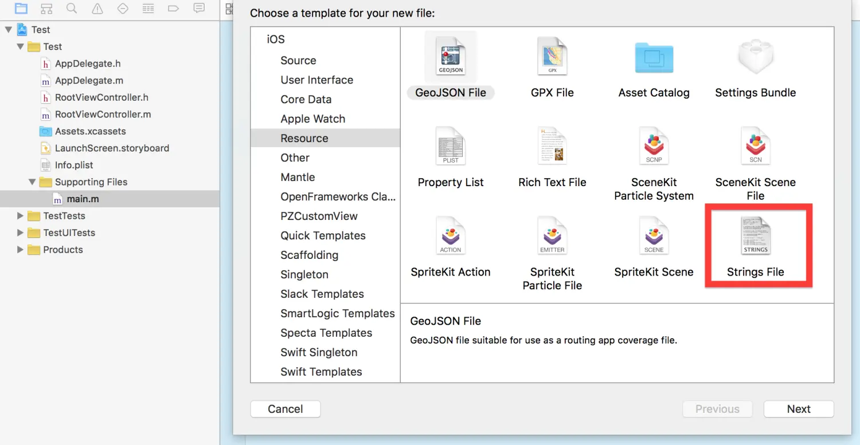
Task: Expand the TestUITests group triangle
Action: coord(21,233)
